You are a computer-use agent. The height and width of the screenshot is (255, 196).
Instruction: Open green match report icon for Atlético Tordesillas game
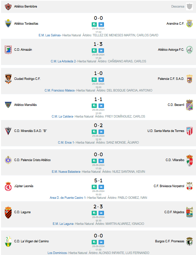[x=94, y=24]
